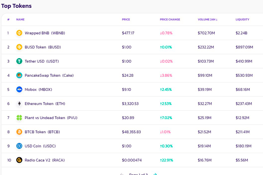Click the $232.22M volume value
Image resolution: width=263 pixels, height=175 pixels.
[206, 47]
